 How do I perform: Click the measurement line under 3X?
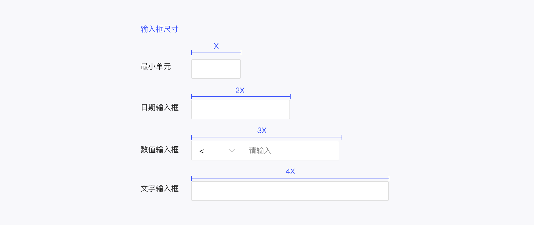tap(266, 137)
